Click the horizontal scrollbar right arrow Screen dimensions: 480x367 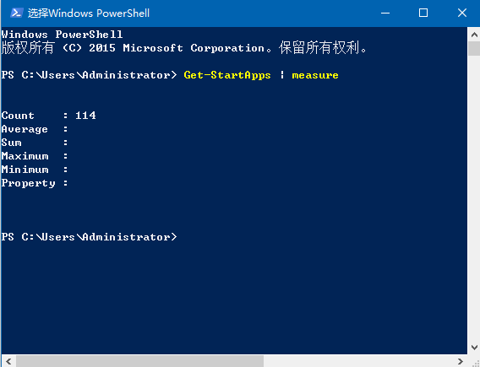[460, 361]
